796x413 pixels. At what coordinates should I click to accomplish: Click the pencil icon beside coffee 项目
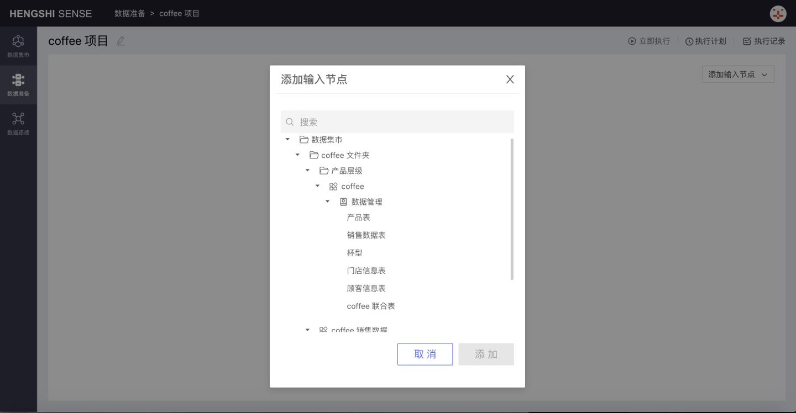pos(121,41)
